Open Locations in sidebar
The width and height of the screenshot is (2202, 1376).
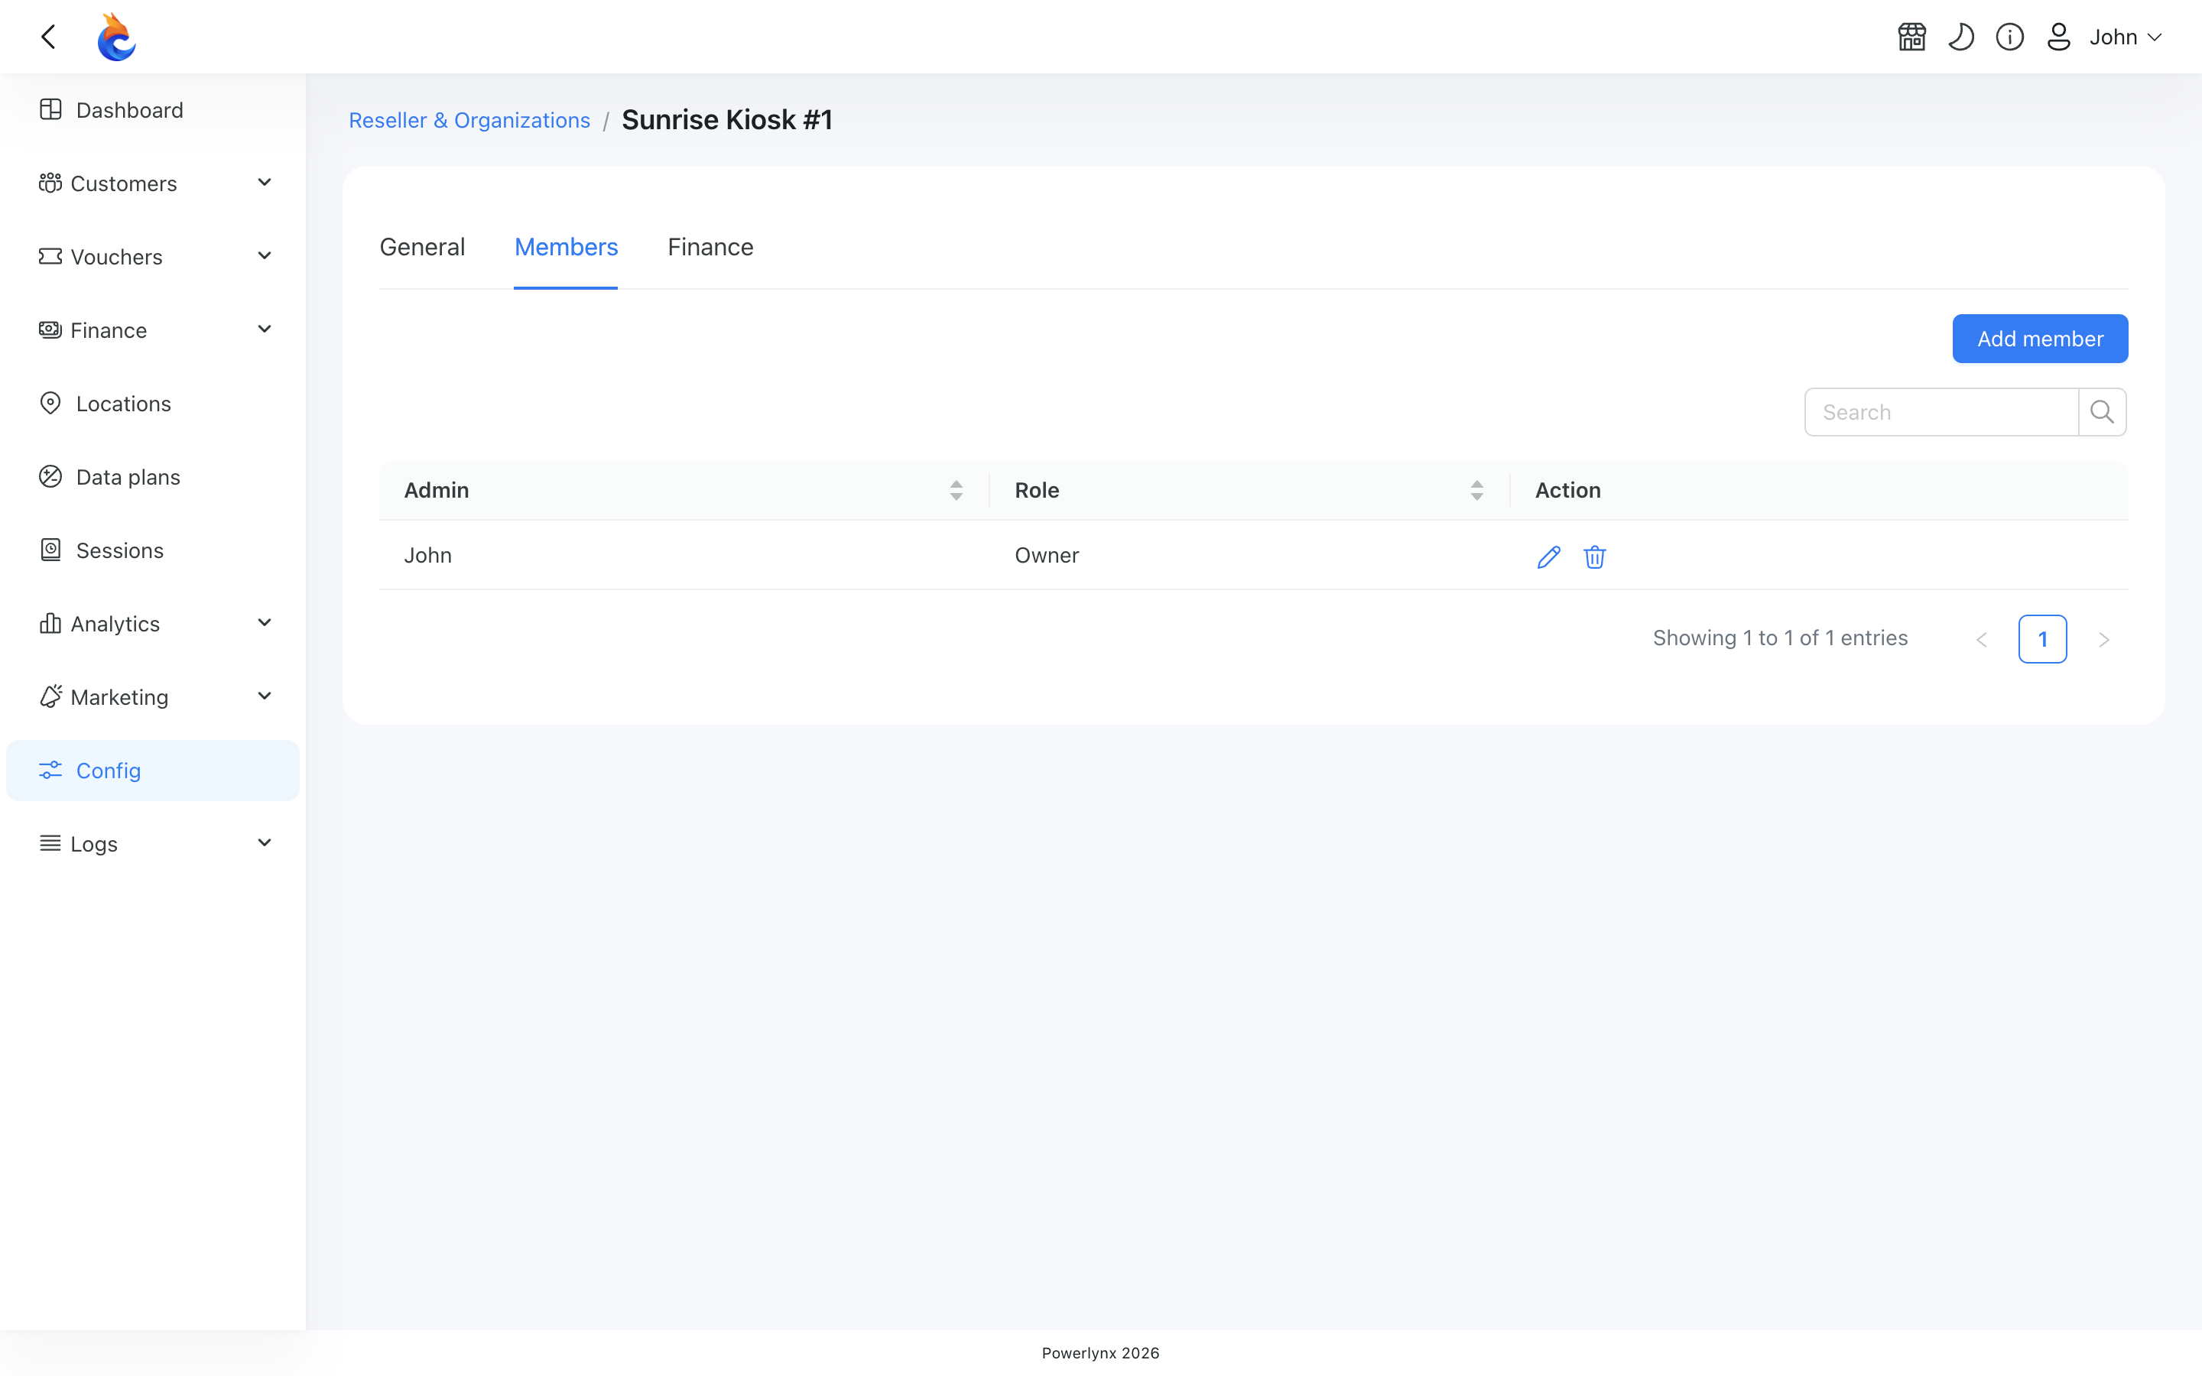click(x=153, y=403)
